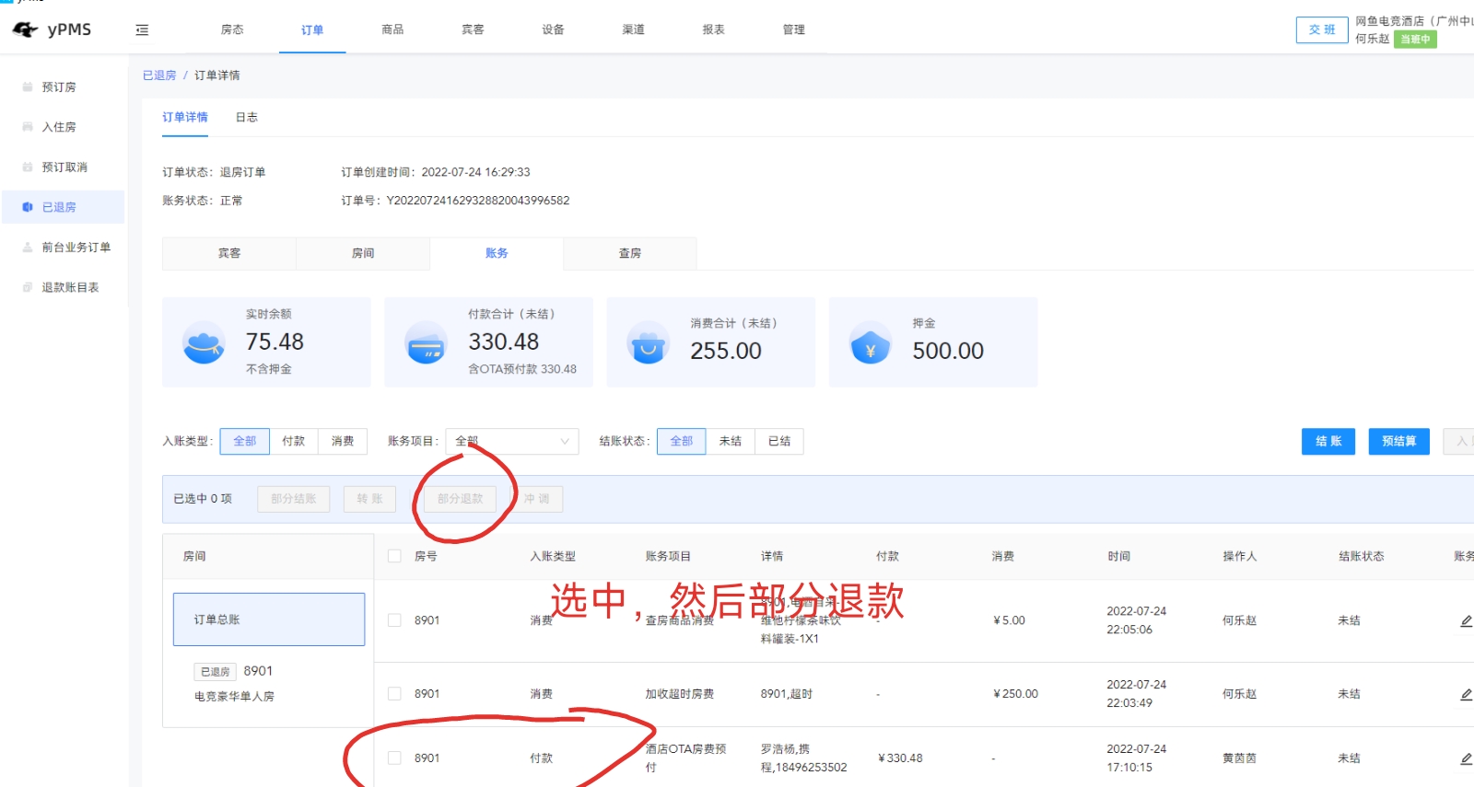Click the 冲调 button
The height and width of the screenshot is (787, 1474).
point(537,499)
